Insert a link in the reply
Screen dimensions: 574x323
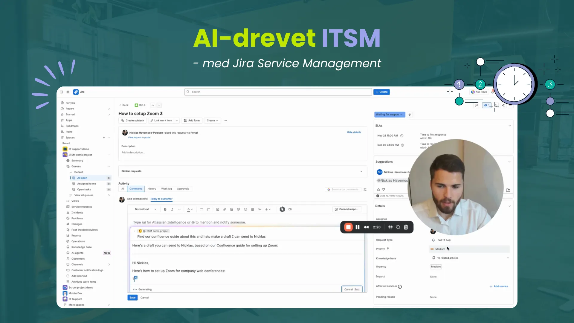(x=225, y=209)
